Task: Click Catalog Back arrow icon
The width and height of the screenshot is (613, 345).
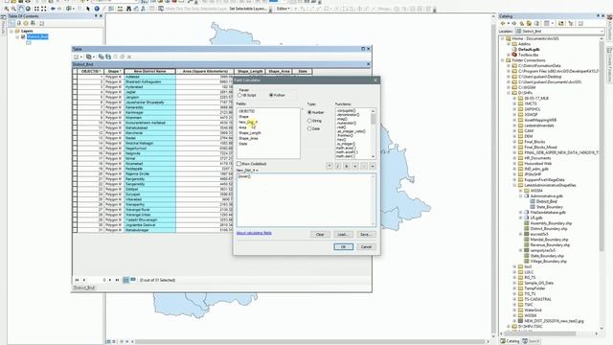Action: pos(503,23)
